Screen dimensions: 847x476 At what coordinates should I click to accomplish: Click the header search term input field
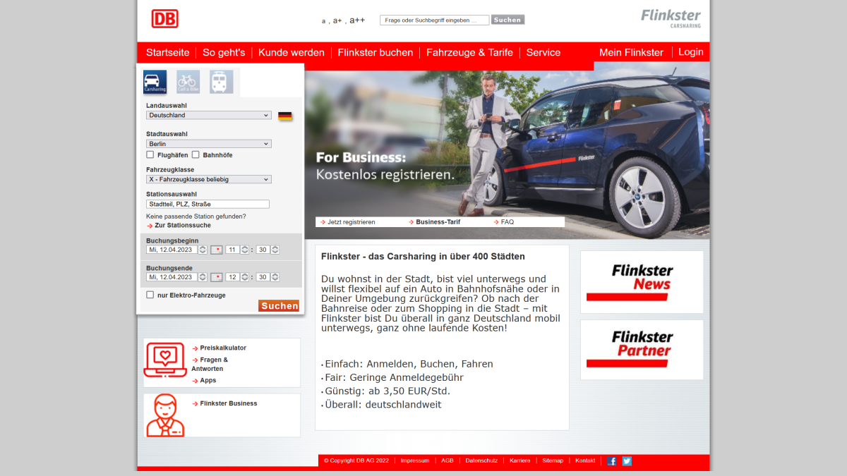(x=434, y=20)
